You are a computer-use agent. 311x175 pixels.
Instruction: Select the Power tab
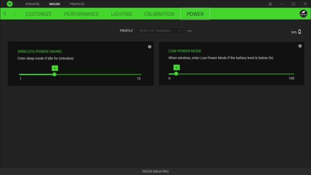195,14
